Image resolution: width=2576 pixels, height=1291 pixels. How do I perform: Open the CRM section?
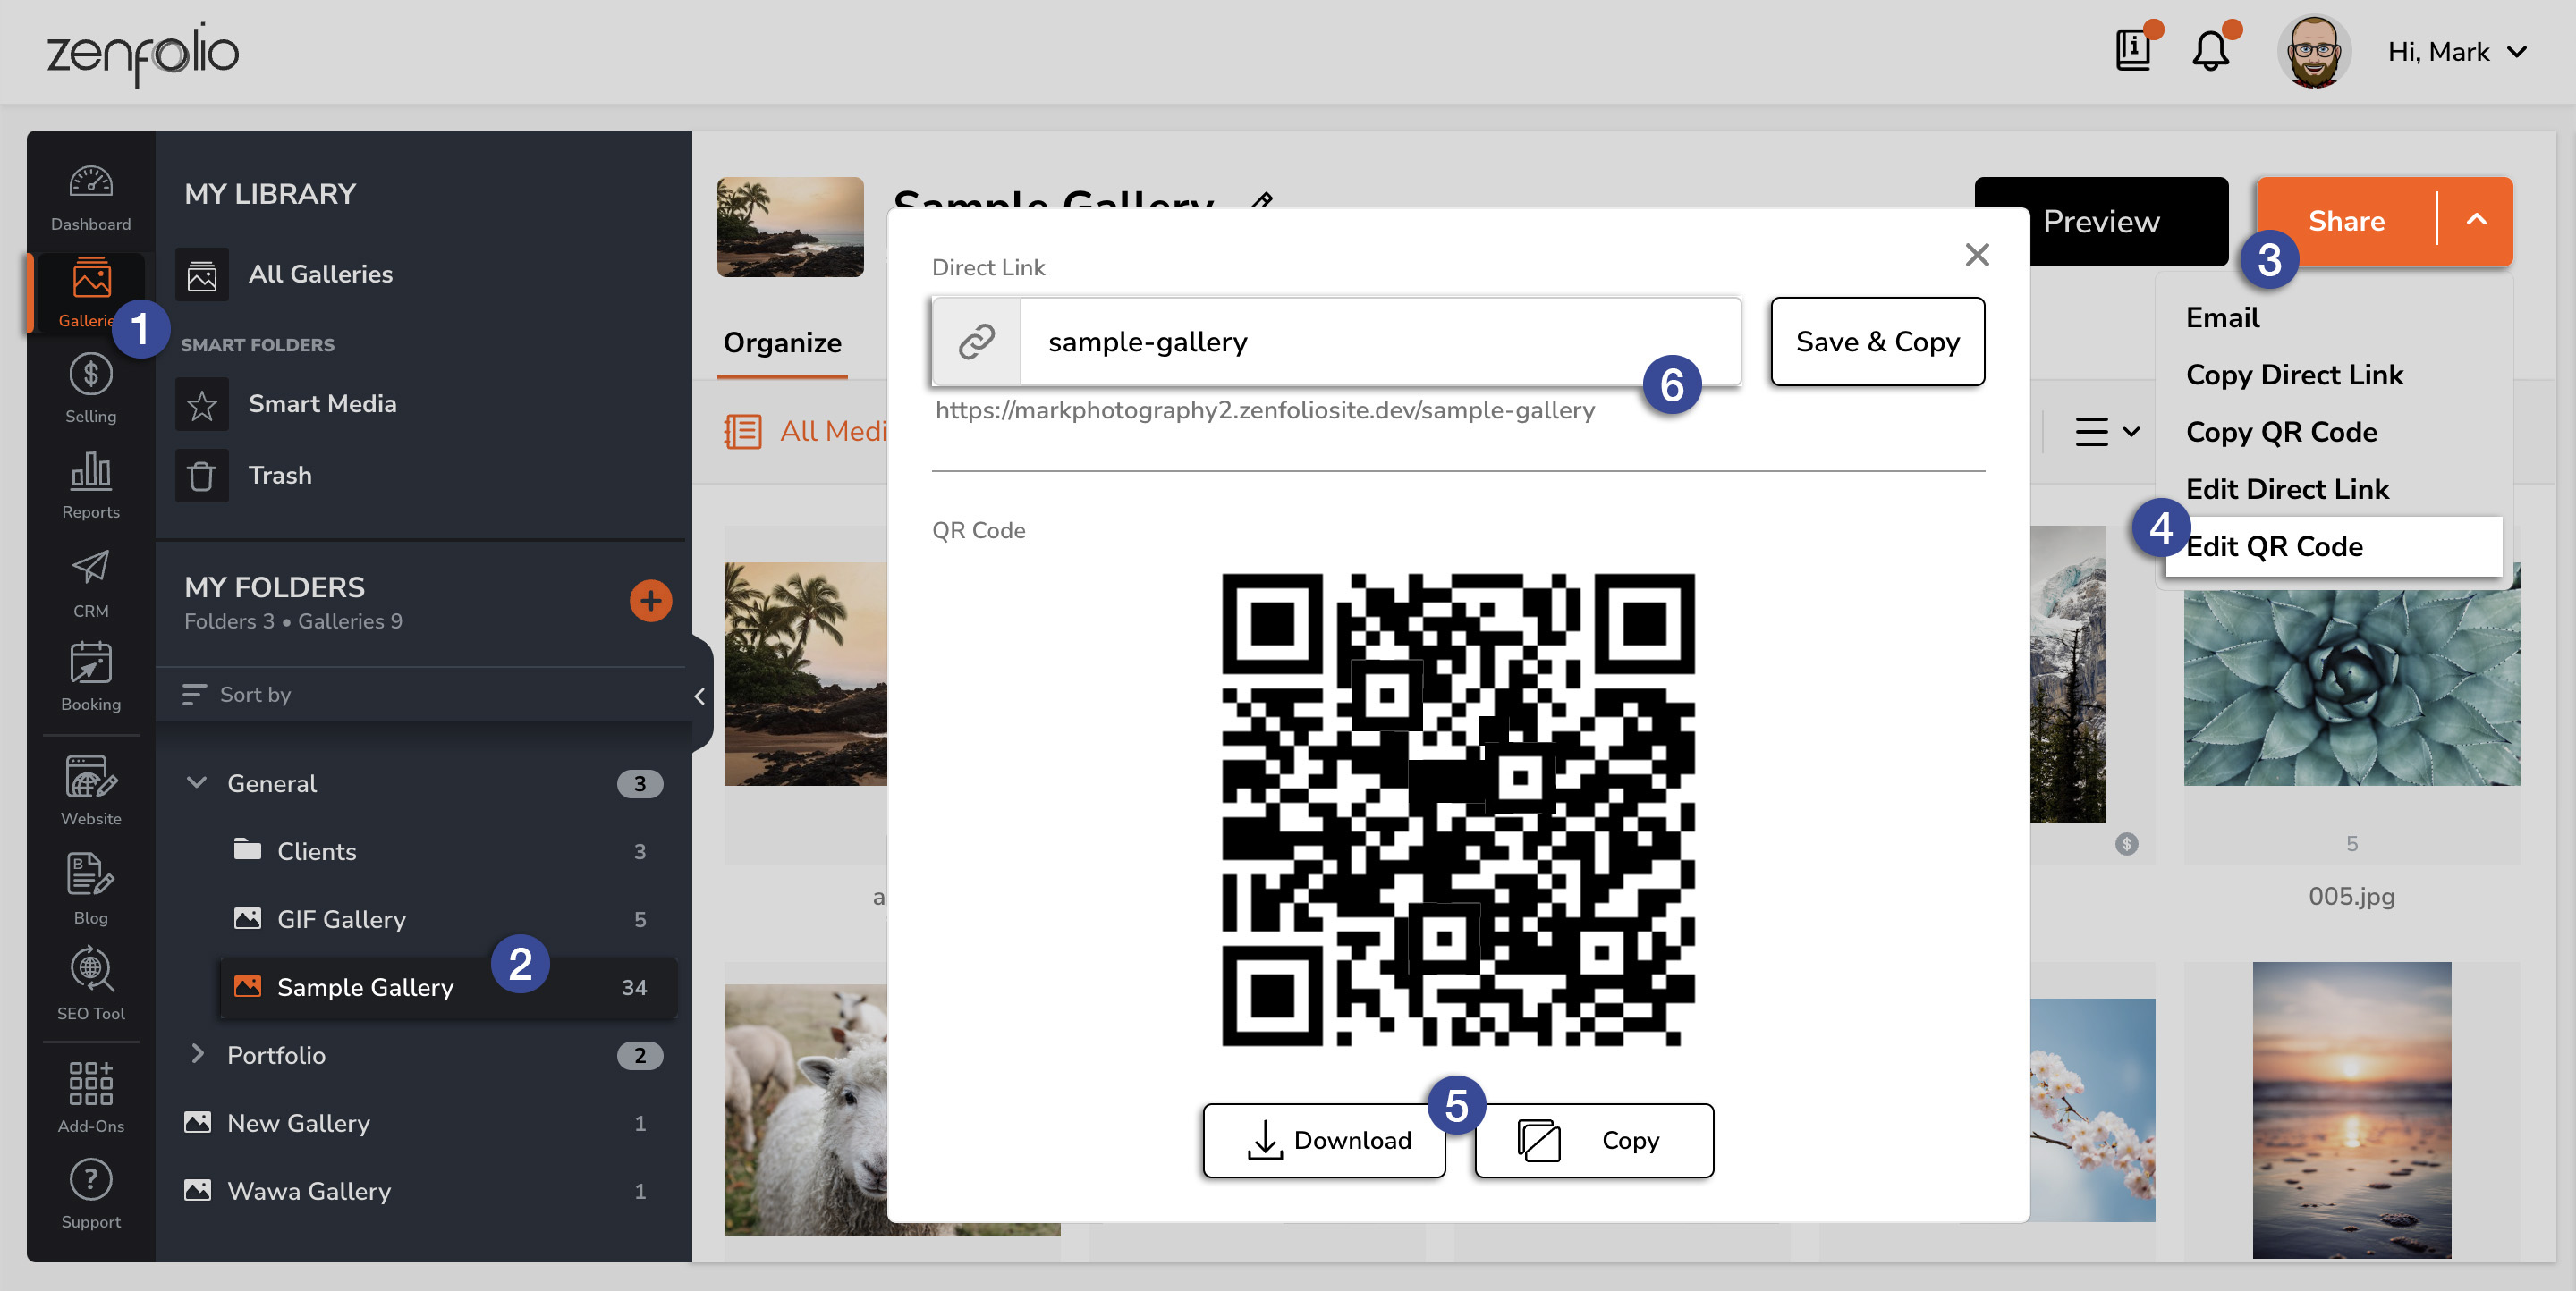91,584
